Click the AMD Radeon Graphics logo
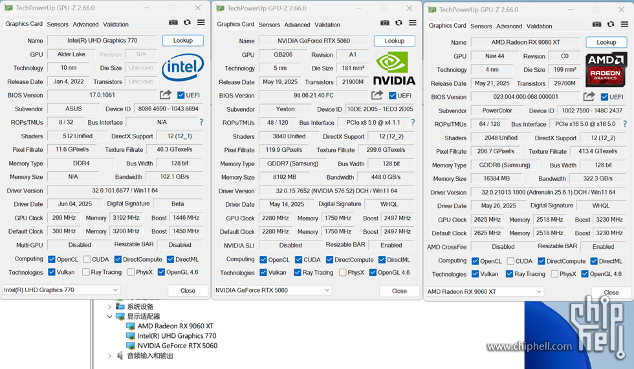The width and height of the screenshot is (634, 369). (606, 70)
